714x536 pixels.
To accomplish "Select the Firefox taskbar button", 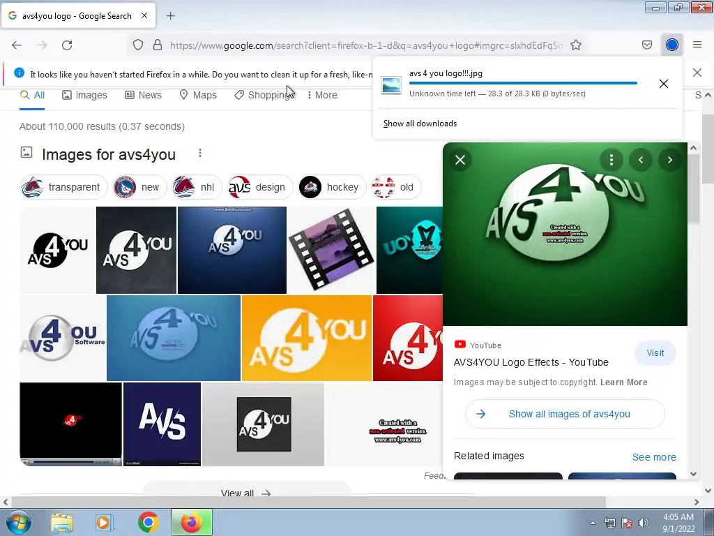I will [x=191, y=522].
